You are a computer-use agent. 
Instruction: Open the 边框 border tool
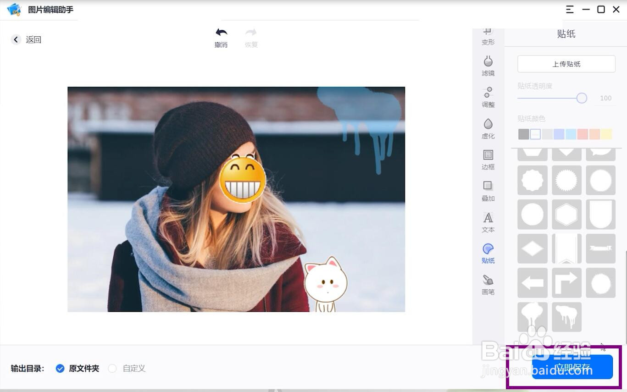click(x=488, y=160)
